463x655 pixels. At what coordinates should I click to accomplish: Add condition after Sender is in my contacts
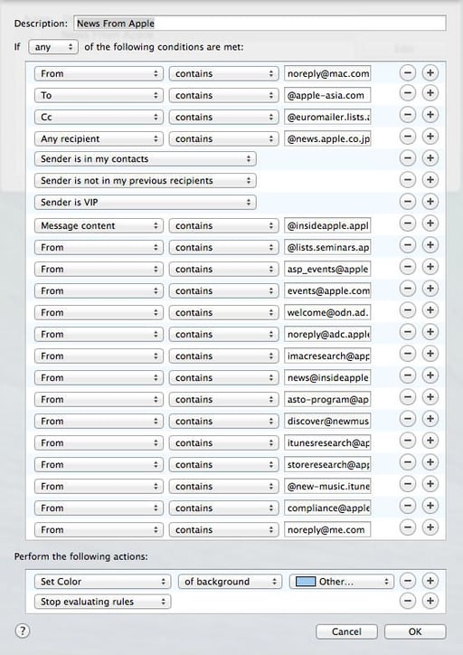coord(430,158)
